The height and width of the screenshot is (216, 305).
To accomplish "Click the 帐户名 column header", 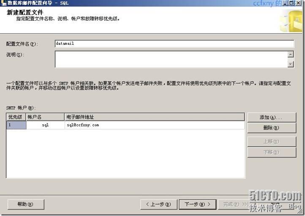I will 45,117.
